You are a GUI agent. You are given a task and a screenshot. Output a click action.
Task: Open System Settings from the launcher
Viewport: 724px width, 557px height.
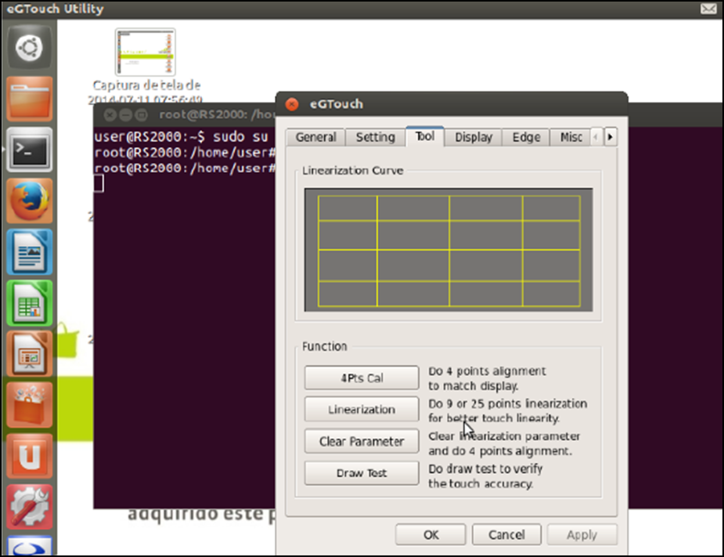[30, 507]
